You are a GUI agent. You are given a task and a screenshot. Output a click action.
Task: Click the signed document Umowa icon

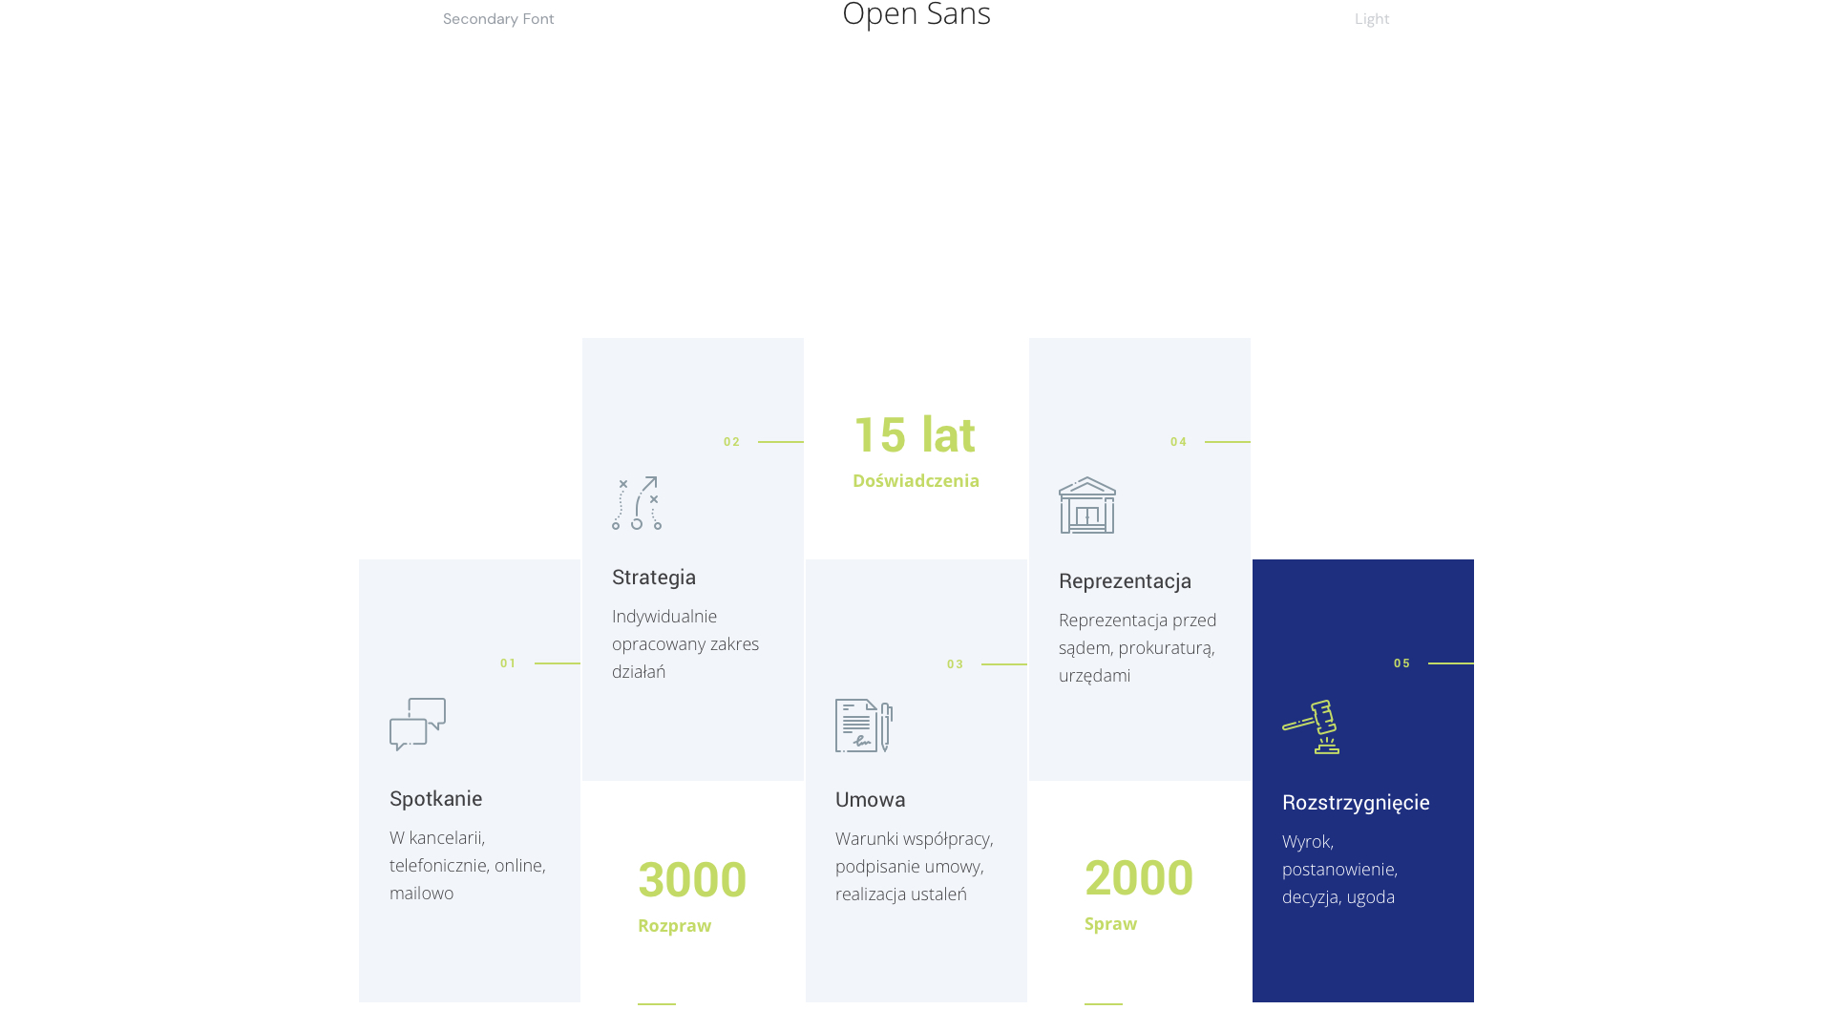863,726
